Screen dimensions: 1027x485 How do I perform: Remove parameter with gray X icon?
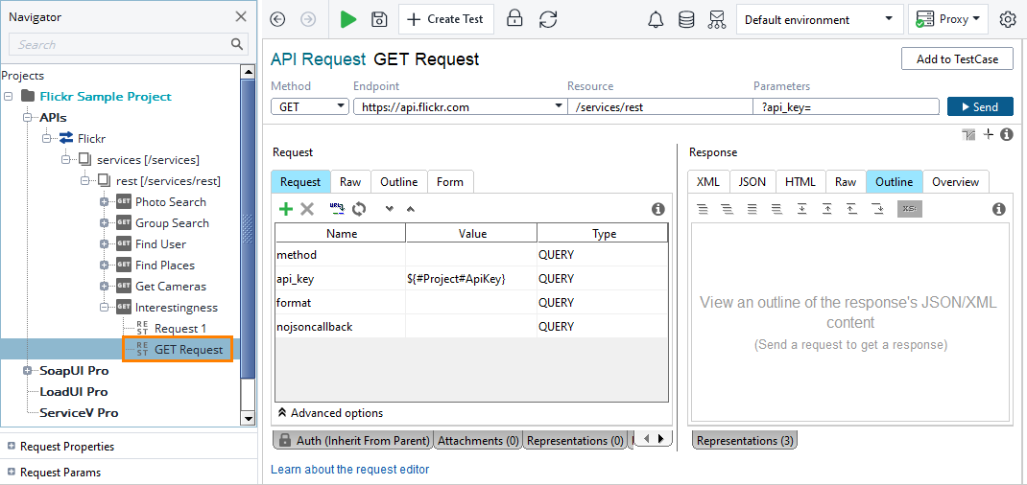pos(306,209)
